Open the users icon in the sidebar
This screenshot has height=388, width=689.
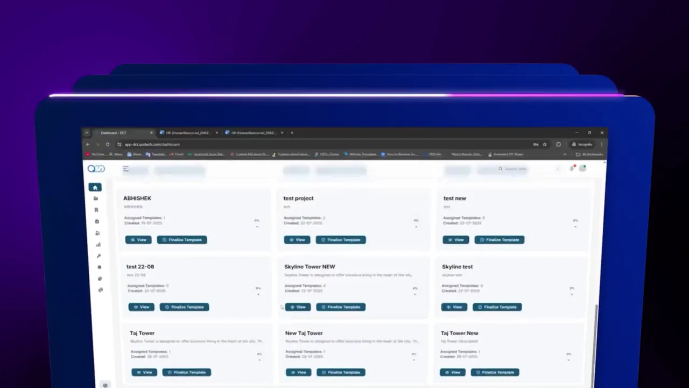coord(97,233)
